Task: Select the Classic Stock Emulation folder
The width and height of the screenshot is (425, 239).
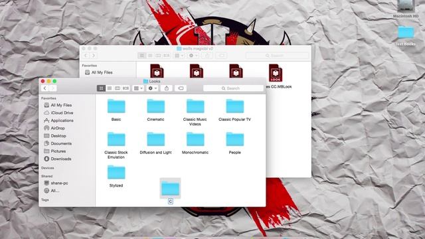Action: (116, 139)
